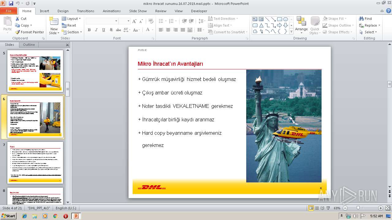The height and width of the screenshot is (220, 392).
Task: Switch to the Design tab
Action: click(63, 11)
